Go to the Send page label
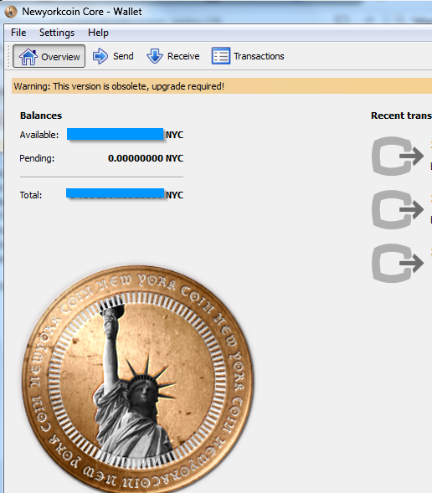 coord(123,56)
